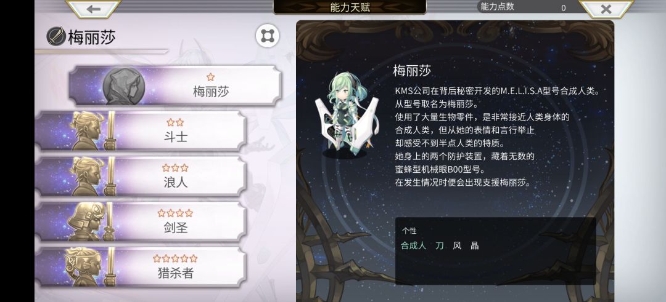Tap the 刀 personality tag

(440, 245)
